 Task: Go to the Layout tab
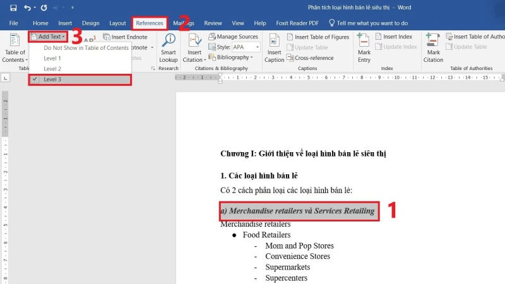(x=117, y=23)
